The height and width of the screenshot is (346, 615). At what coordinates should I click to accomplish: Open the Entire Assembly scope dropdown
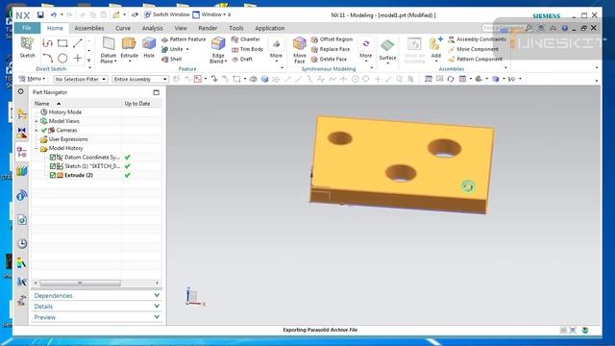pos(140,79)
